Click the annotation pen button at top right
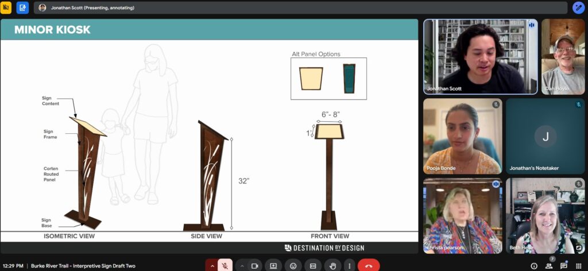This screenshot has height=271, width=588. 579,7
